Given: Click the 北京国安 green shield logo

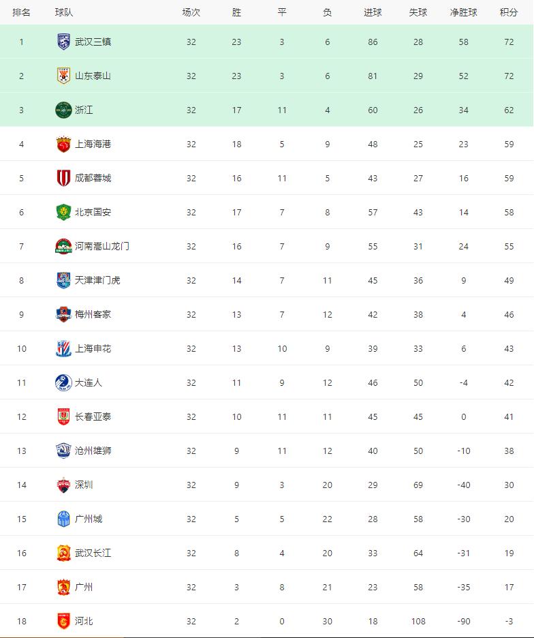Looking at the screenshot, I should point(63,212).
